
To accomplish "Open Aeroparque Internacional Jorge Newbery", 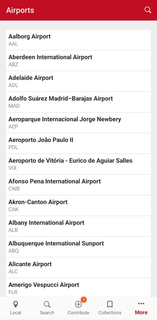I will pyautogui.click(x=78, y=122).
